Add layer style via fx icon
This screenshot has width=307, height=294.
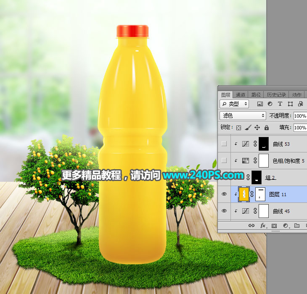(263, 226)
